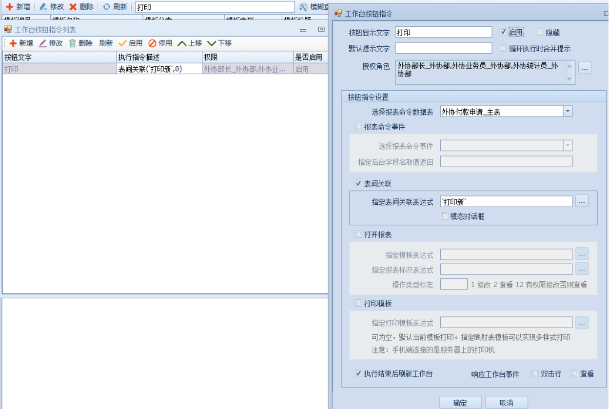Click 新增 in the 工作台按钮指令列表 toolbar
Screen dimensions: 609x409
(21, 43)
